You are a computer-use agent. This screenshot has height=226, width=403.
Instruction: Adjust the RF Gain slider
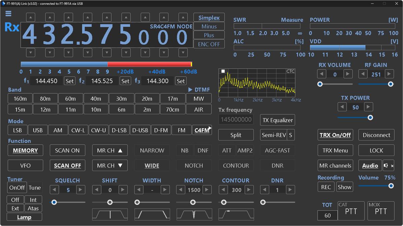390,84
